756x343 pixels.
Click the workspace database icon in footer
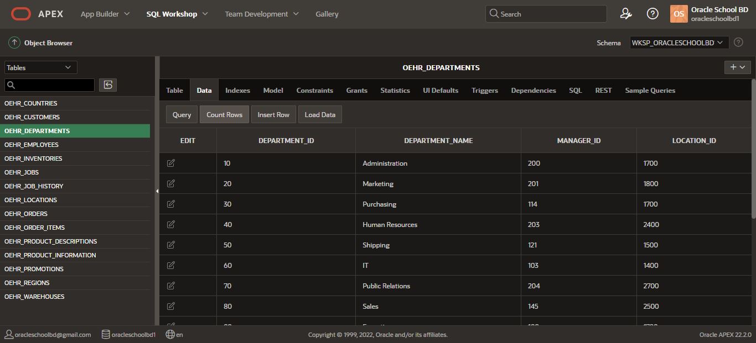coord(106,334)
